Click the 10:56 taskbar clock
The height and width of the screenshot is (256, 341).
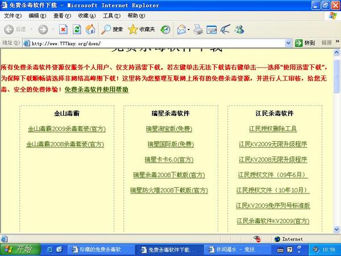tap(328, 250)
